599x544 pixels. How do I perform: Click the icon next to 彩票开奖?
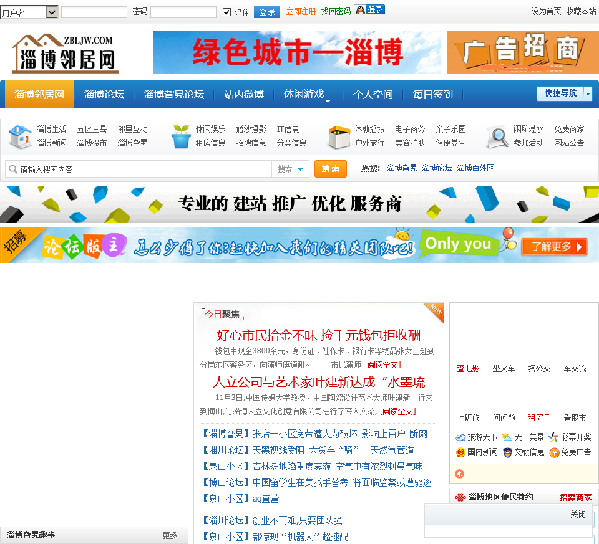point(553,437)
